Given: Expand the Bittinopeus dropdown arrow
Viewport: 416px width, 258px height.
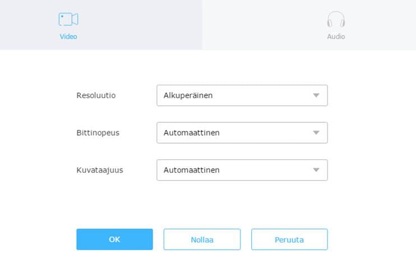Looking at the screenshot, I should pos(316,133).
